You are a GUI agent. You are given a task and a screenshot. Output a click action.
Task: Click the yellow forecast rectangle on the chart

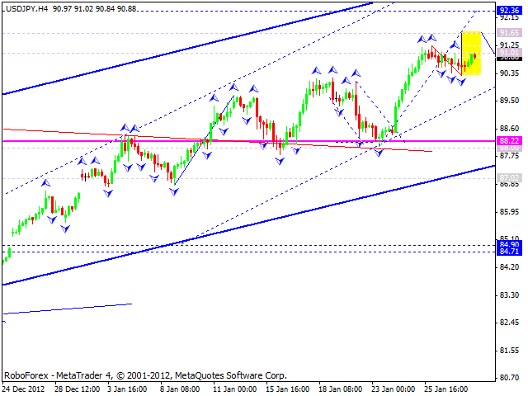(x=470, y=53)
